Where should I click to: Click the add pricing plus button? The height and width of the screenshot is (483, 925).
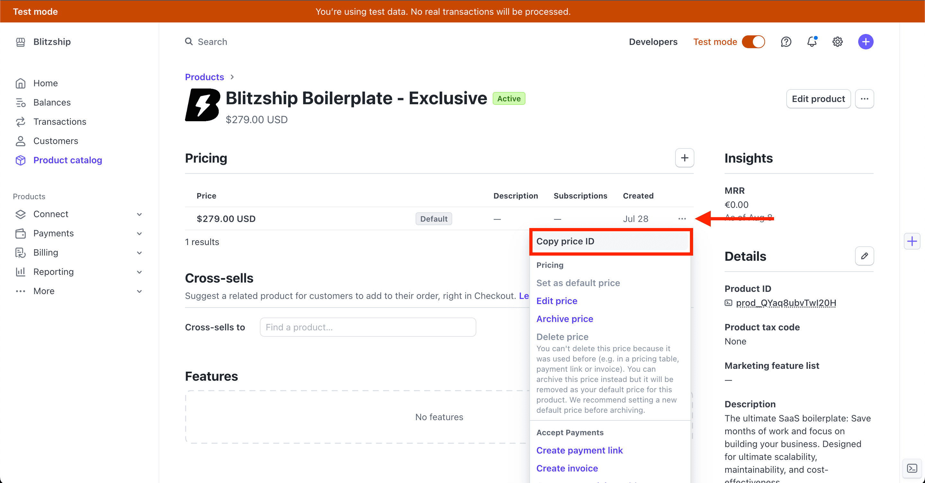pos(684,157)
